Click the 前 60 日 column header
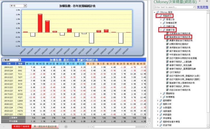 click(31, 64)
